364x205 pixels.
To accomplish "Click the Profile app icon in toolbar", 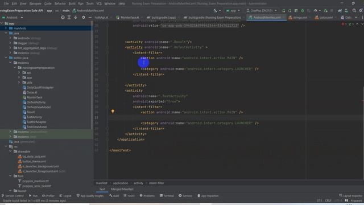I will click(315, 11).
